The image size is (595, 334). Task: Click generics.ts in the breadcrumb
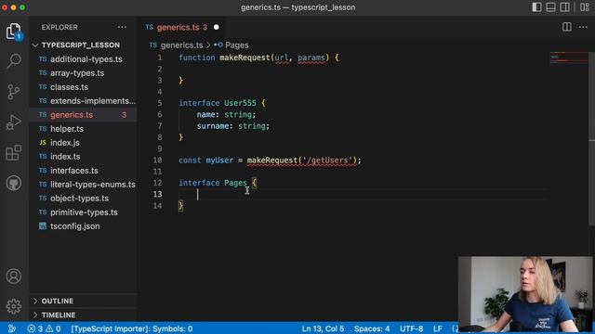tap(181, 45)
